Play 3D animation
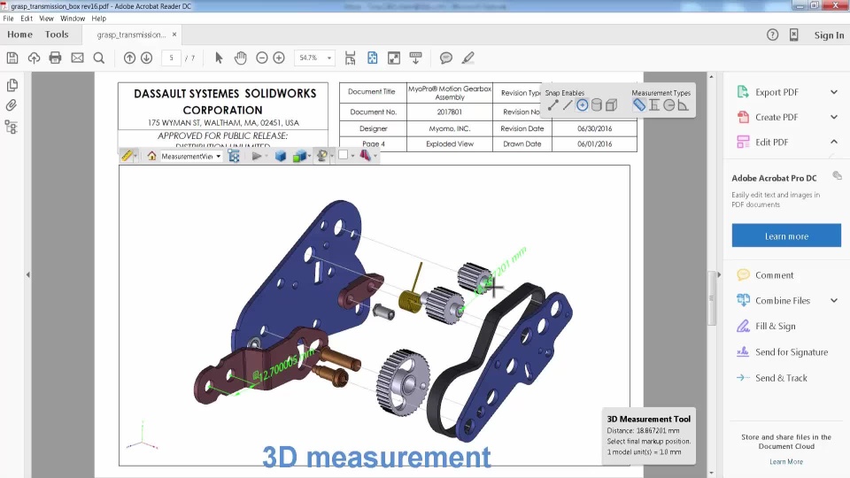Screen dimensions: 850x478 [257, 156]
